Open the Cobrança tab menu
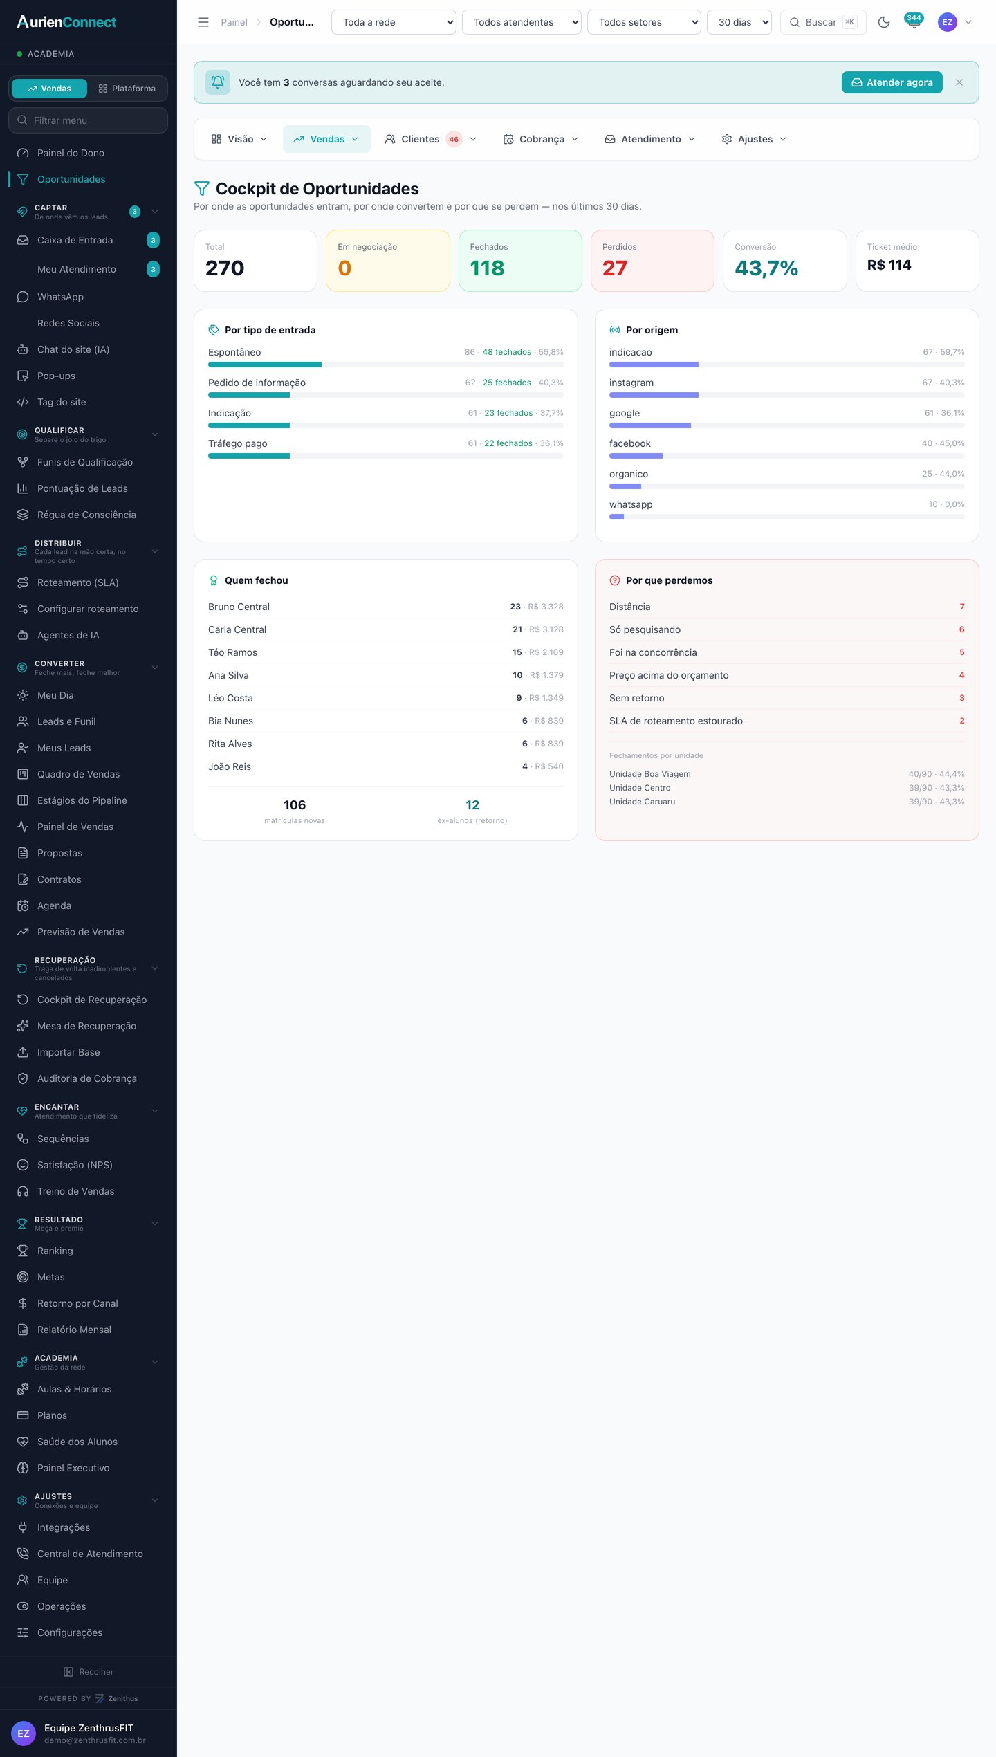The height and width of the screenshot is (1757, 996). pyautogui.click(x=541, y=139)
